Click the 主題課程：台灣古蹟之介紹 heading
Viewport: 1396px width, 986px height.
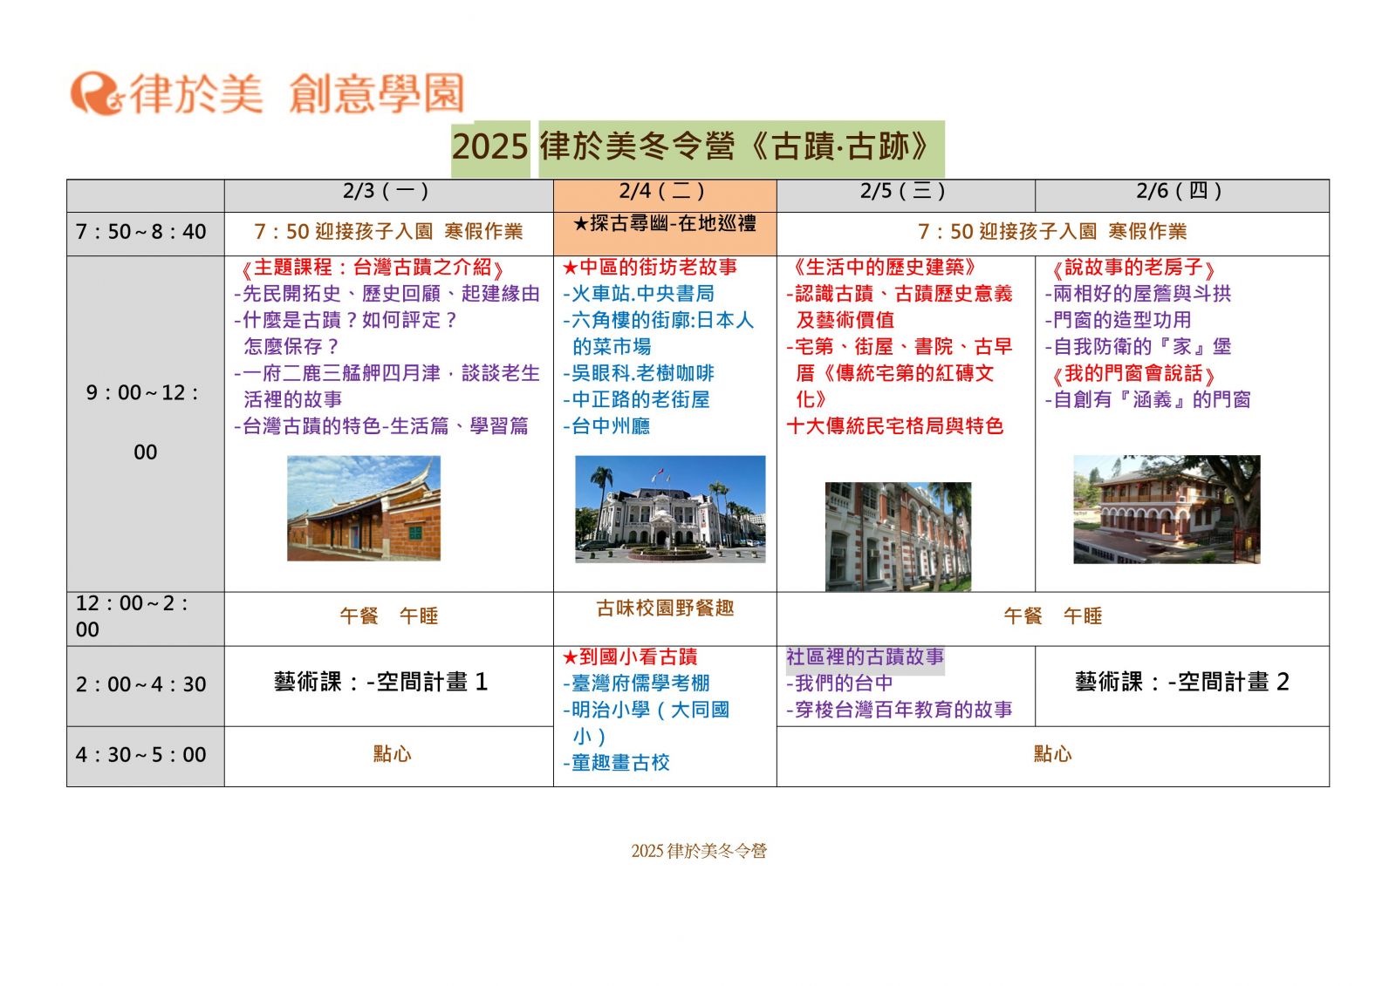(373, 268)
